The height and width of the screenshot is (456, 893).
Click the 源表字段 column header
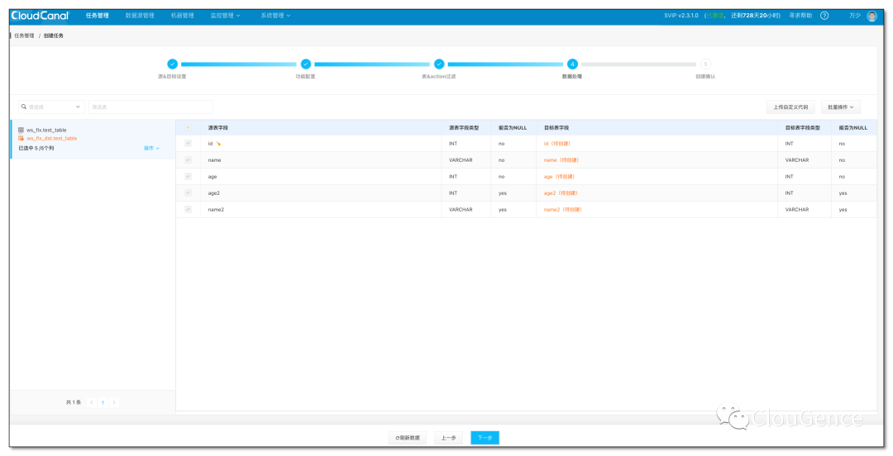coord(218,127)
